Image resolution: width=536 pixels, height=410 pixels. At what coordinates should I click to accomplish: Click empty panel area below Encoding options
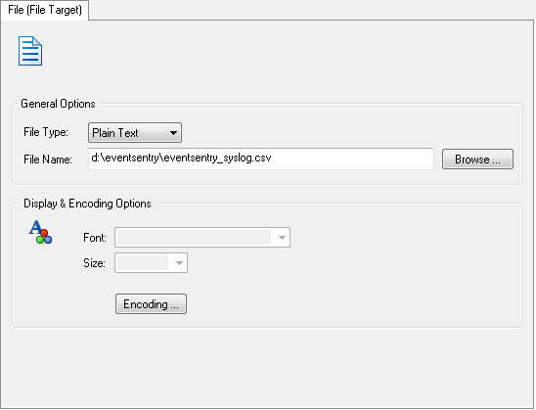267,368
